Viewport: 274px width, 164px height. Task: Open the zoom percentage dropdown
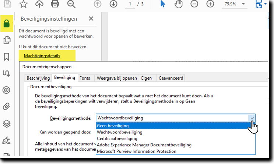pos(243,4)
